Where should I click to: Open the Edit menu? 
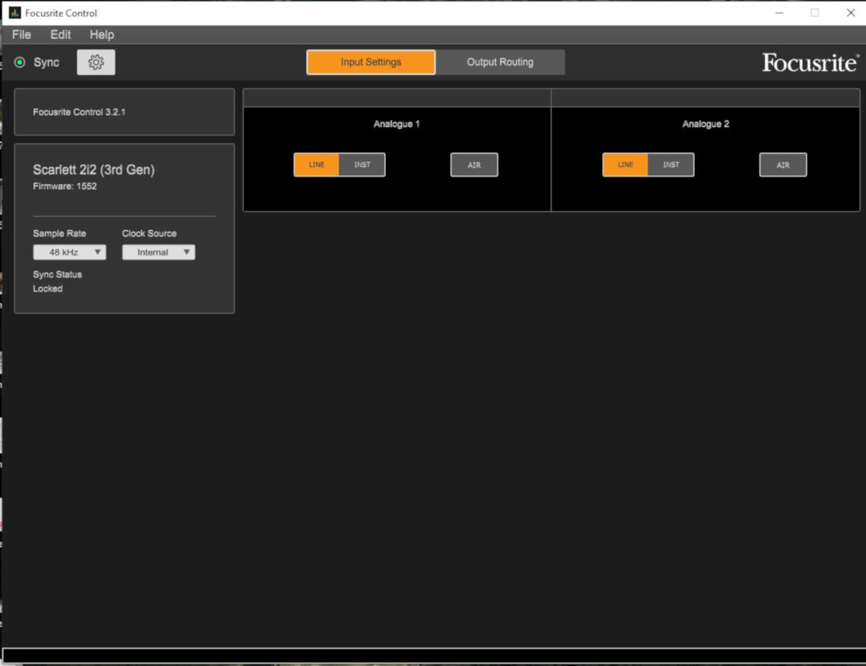[x=61, y=35]
